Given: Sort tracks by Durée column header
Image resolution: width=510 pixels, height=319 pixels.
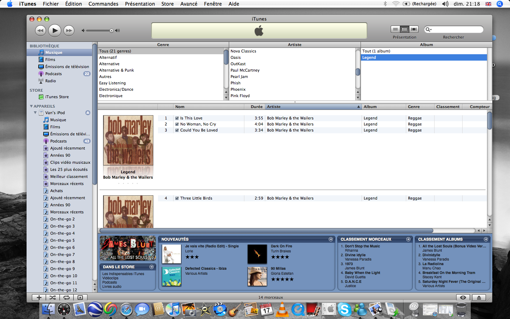Looking at the screenshot, I should (255, 107).
